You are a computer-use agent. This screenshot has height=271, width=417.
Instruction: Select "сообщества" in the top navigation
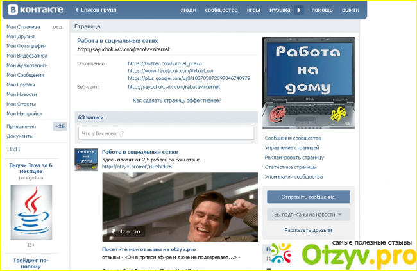[x=218, y=10]
